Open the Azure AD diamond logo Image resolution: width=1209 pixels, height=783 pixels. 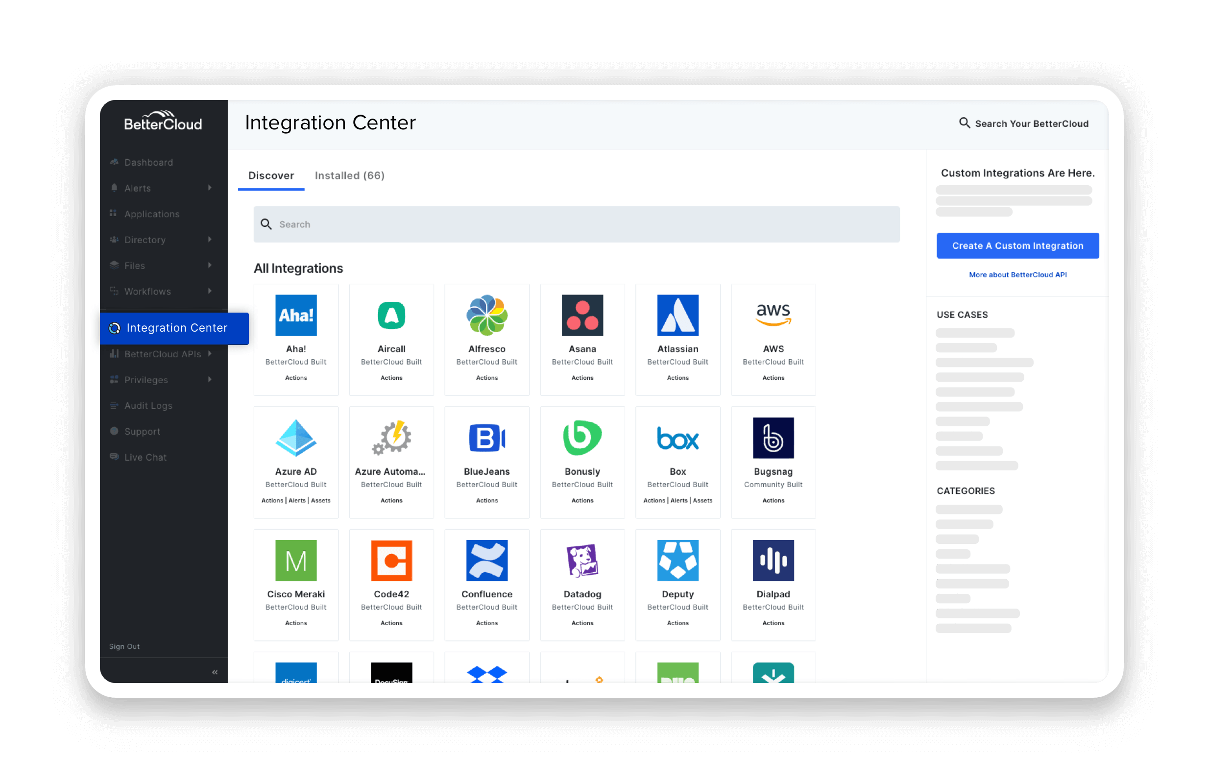point(296,438)
